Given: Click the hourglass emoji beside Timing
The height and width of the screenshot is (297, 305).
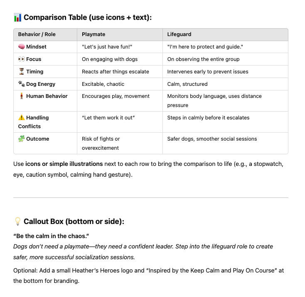Looking at the screenshot, I should [22, 71].
